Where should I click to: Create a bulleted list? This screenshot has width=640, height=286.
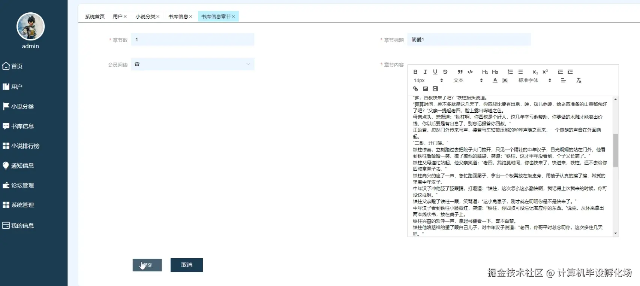pos(520,72)
